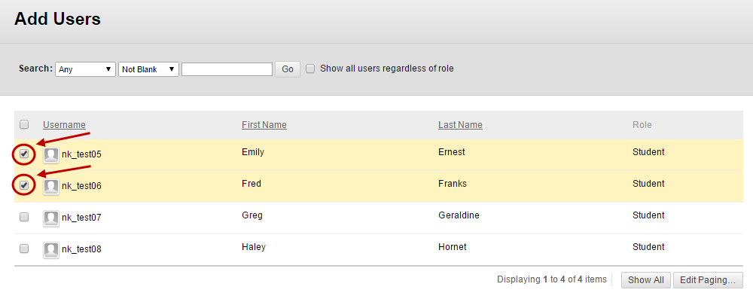Enable Show all users regardless of role
Image resolution: width=753 pixels, height=302 pixels.
310,69
